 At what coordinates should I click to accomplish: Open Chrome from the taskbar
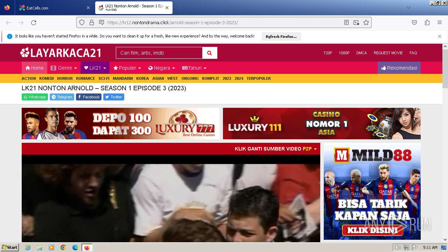(63, 247)
